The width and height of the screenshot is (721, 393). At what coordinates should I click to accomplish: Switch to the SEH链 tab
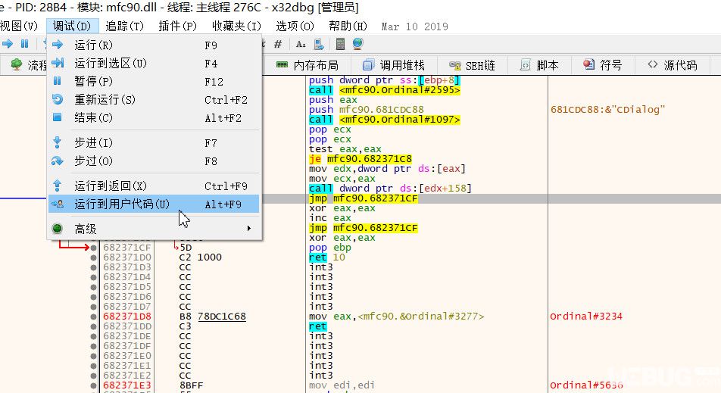pyautogui.click(x=472, y=65)
